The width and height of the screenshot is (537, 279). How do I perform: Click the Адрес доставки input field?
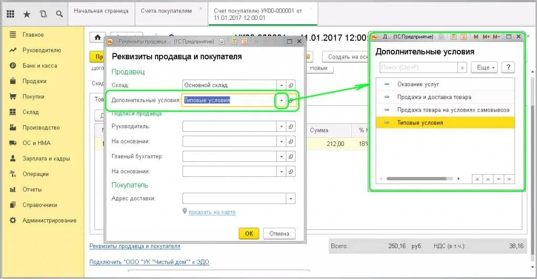[x=234, y=198]
